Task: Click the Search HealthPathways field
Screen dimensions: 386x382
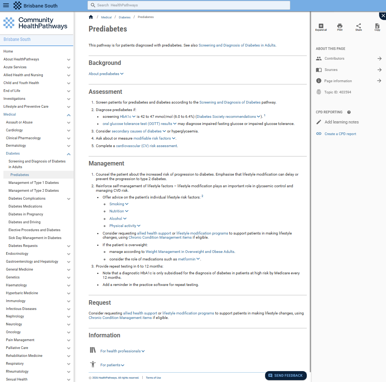Action: [x=188, y=5]
